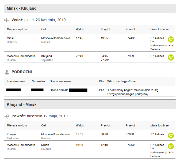180x161 pixels.
Task: Click the departure airplane icon beside Wylot
Action: tap(7, 20)
